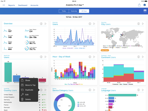Show info for Hour - Day of Week

pos(90,57)
